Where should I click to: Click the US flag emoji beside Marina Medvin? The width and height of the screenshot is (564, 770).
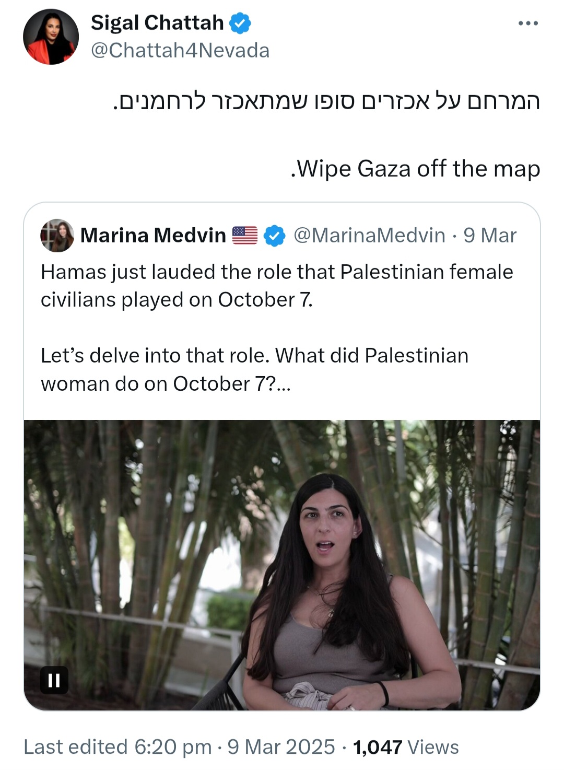245,236
